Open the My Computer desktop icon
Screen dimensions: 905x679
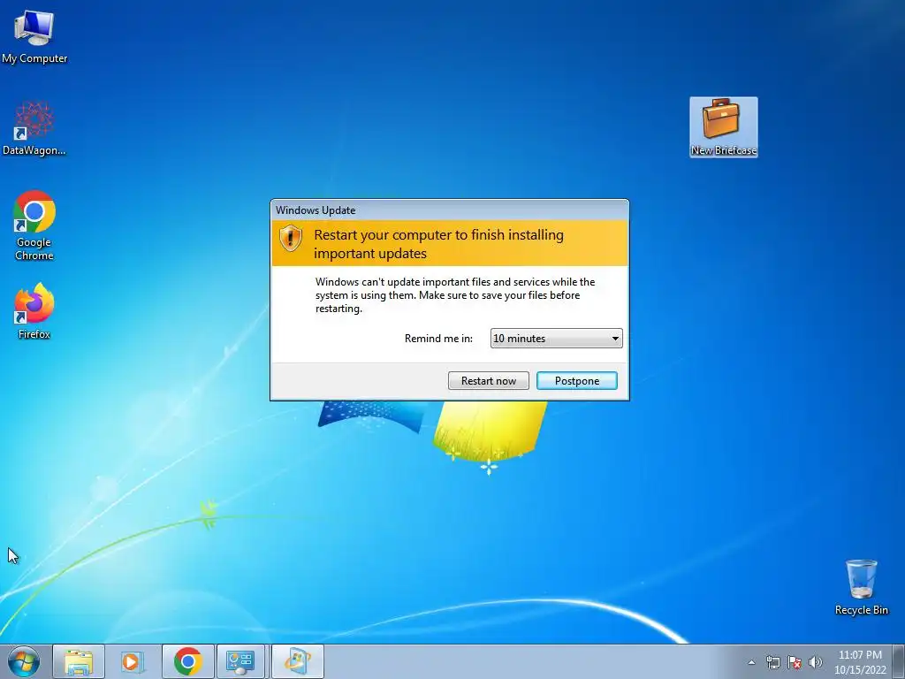(x=34, y=35)
